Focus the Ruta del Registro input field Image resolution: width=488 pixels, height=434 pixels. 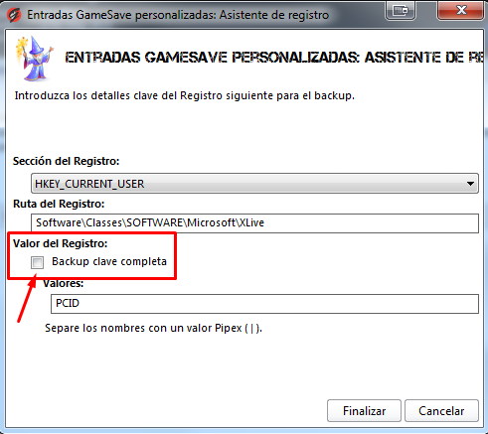coord(254,222)
